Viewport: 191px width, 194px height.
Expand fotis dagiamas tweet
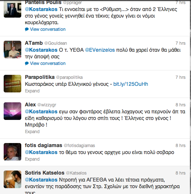click(32, 159)
